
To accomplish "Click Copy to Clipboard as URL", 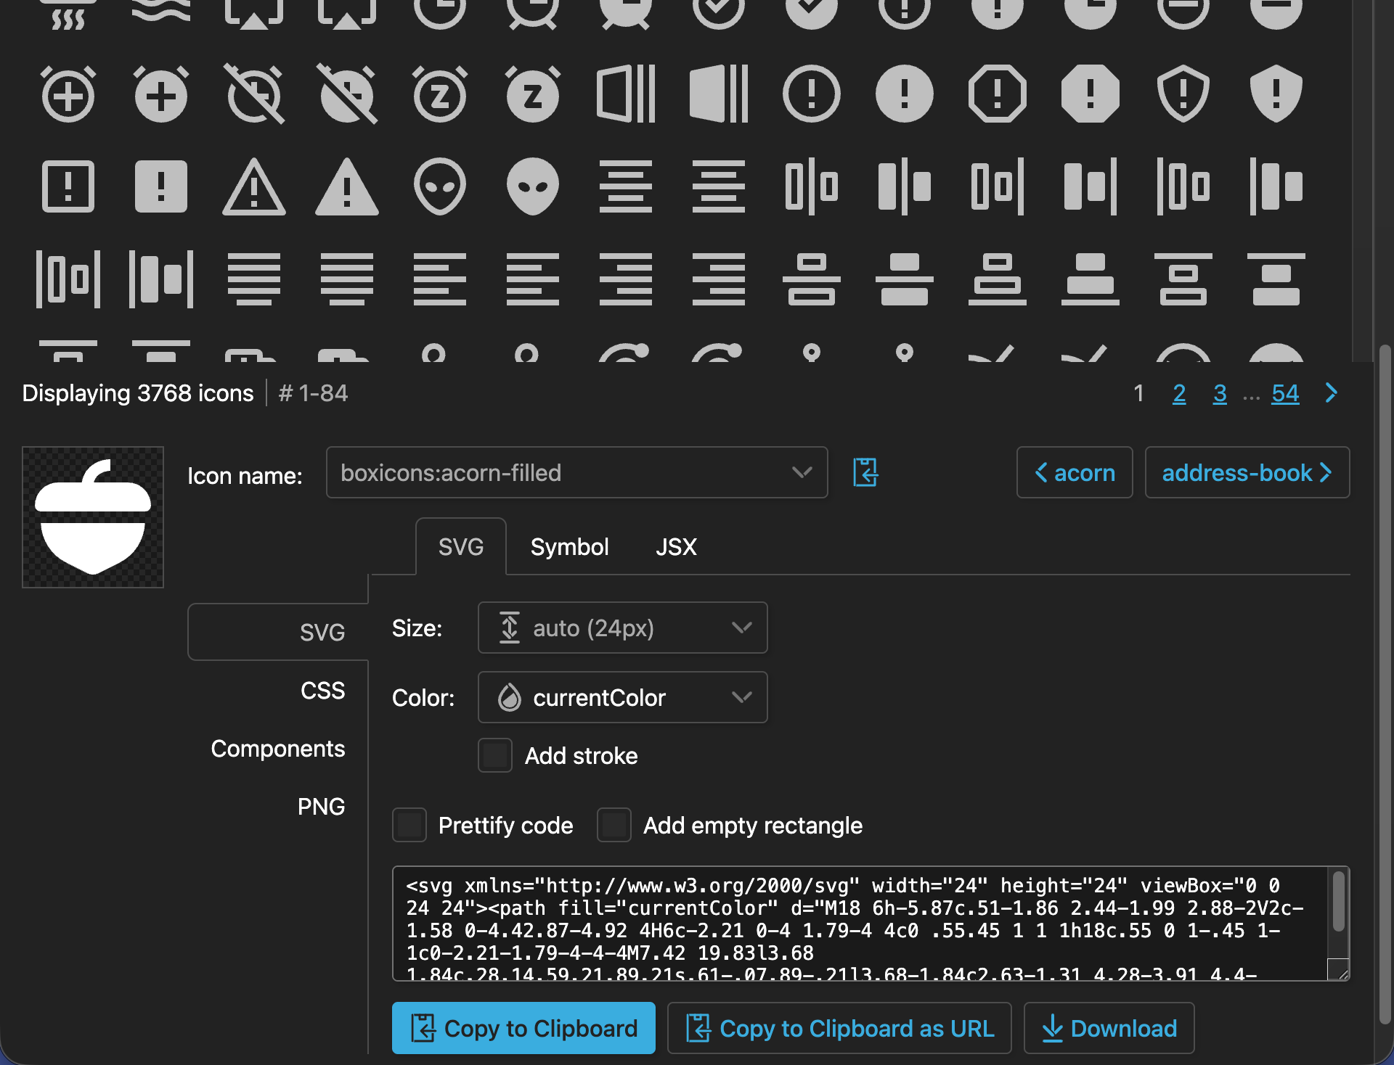I will (x=839, y=1028).
